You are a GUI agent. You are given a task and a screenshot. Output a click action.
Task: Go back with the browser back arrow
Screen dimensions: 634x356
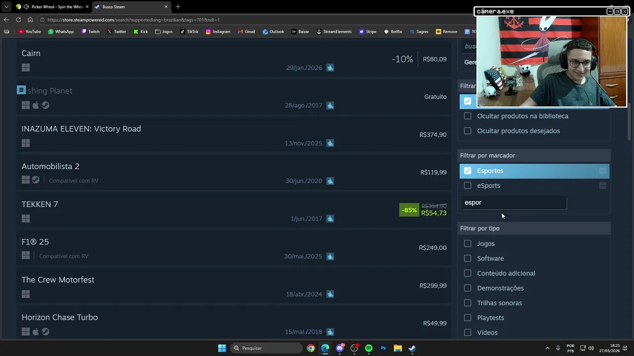[6, 20]
